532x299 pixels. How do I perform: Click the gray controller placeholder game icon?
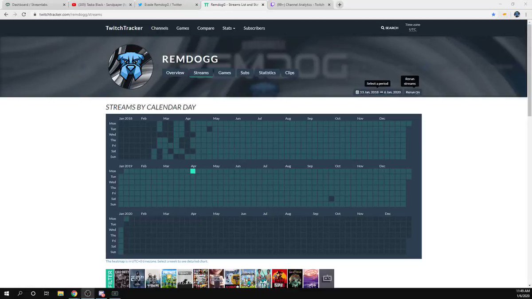pyautogui.click(x=327, y=279)
